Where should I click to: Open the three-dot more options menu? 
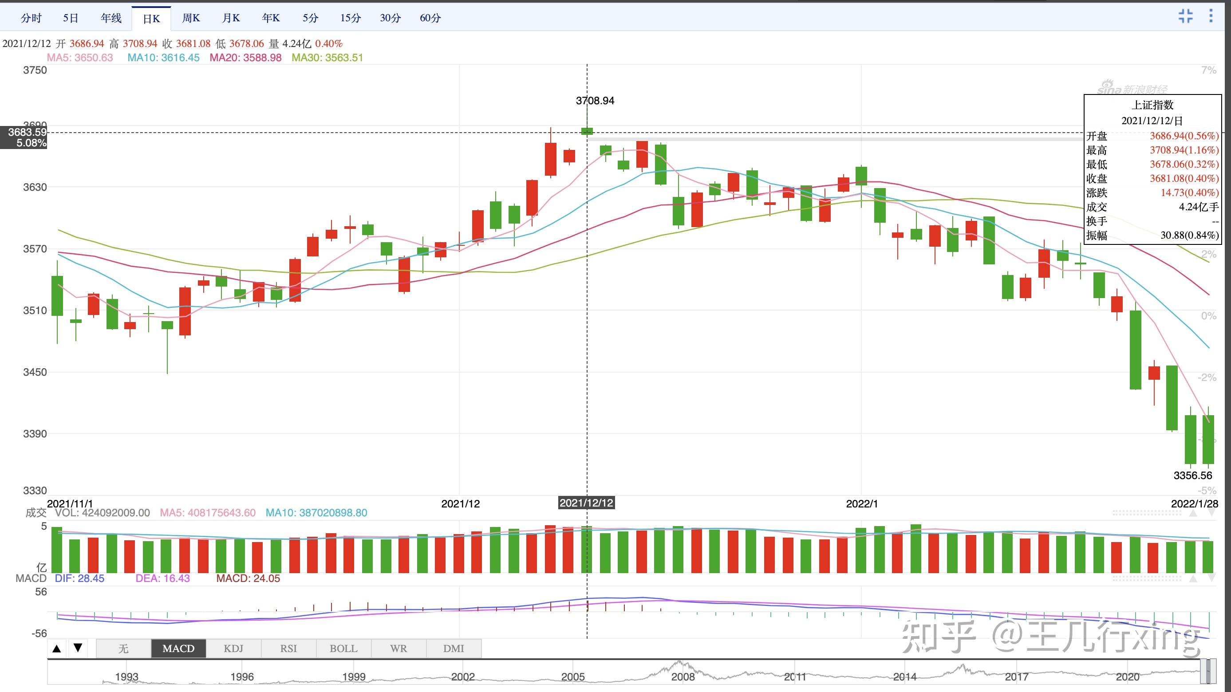pyautogui.click(x=1211, y=16)
